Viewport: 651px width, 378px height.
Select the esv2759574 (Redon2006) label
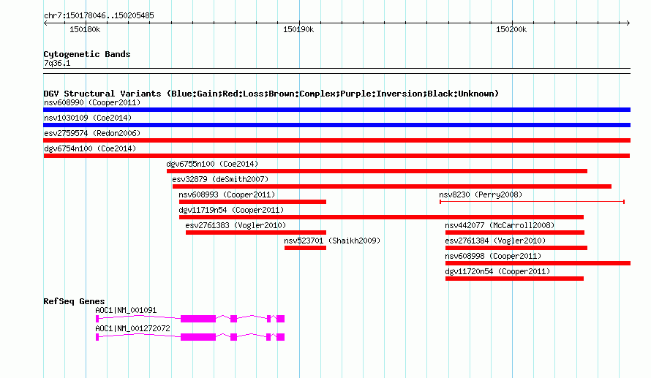[x=92, y=133]
